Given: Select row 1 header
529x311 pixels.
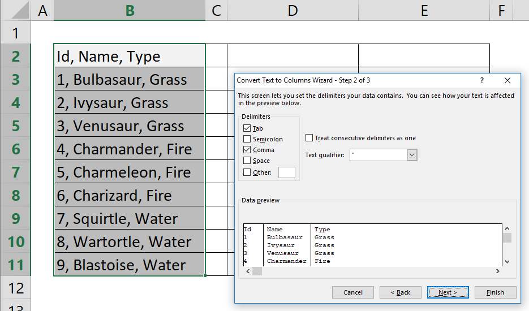Looking at the screenshot, I should [x=15, y=33].
